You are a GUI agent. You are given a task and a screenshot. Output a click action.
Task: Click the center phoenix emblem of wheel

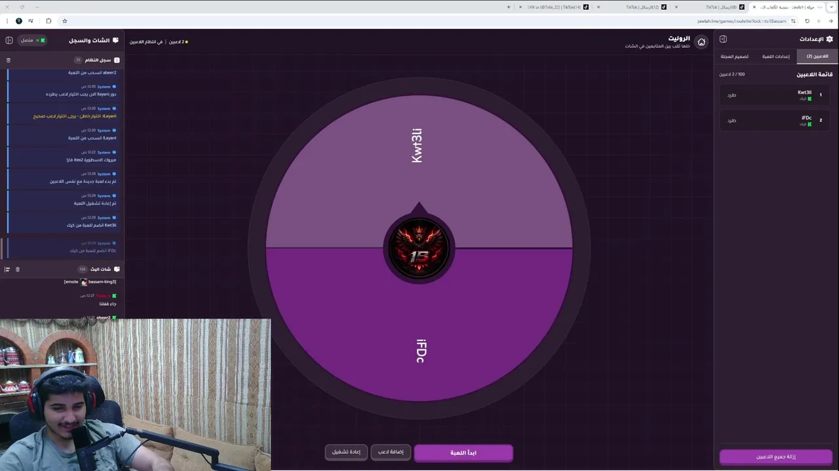click(x=419, y=249)
